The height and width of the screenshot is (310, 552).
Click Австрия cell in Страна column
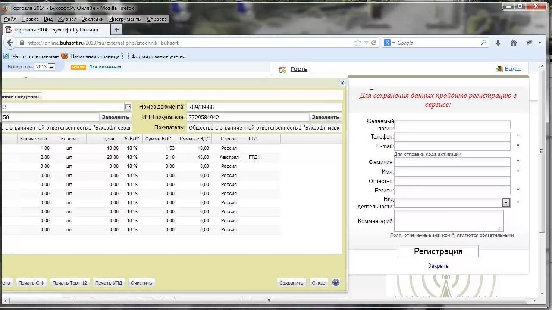pyautogui.click(x=229, y=157)
